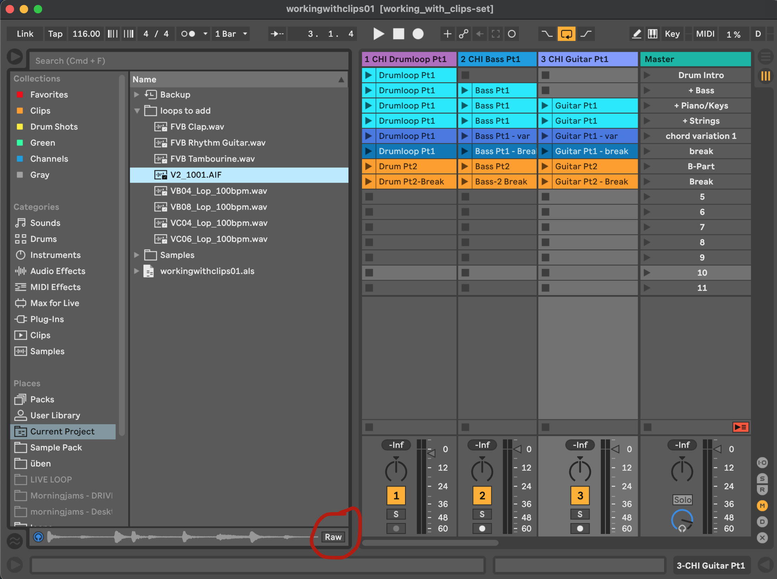Screen dimensions: 777x579
Task: Open the Key map mode
Action: tap(672, 34)
